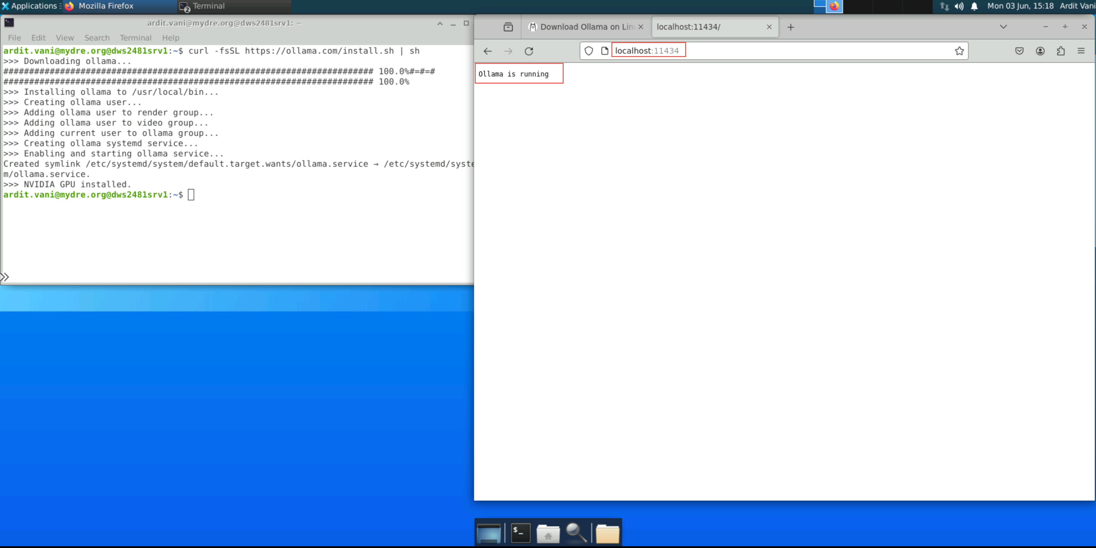Open network connection tray icon
Viewport: 1096px width, 548px height.
[944, 6]
